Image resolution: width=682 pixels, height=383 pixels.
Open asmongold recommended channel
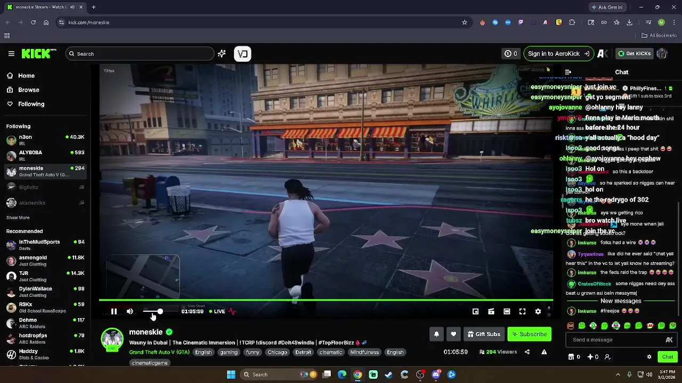click(x=45, y=260)
